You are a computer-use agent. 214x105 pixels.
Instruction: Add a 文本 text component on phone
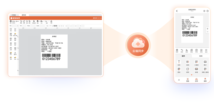coord(179,63)
